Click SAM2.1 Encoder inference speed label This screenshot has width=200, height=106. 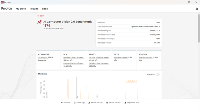coord(98,63)
